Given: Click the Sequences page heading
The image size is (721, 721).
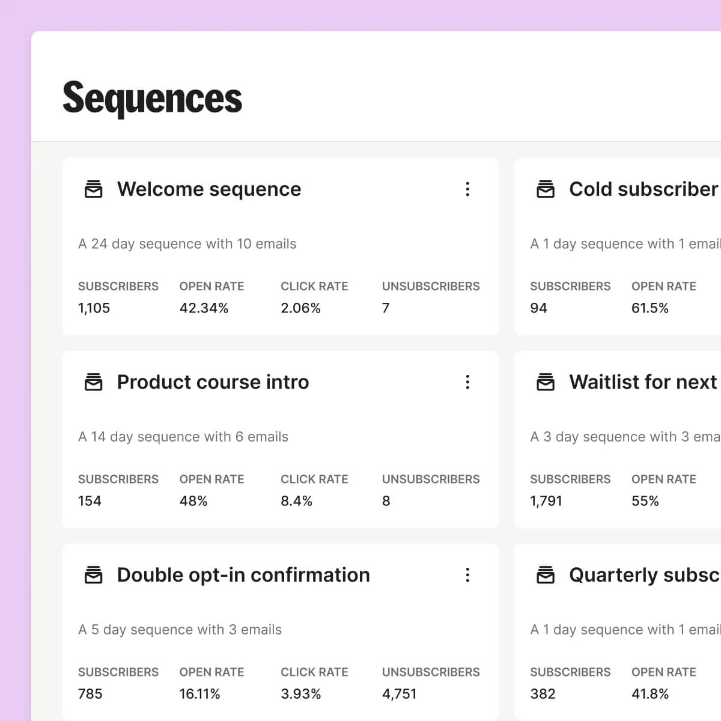Looking at the screenshot, I should coord(152,98).
